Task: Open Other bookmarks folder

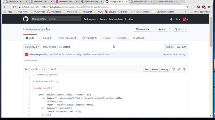Action: click(x=200, y=12)
